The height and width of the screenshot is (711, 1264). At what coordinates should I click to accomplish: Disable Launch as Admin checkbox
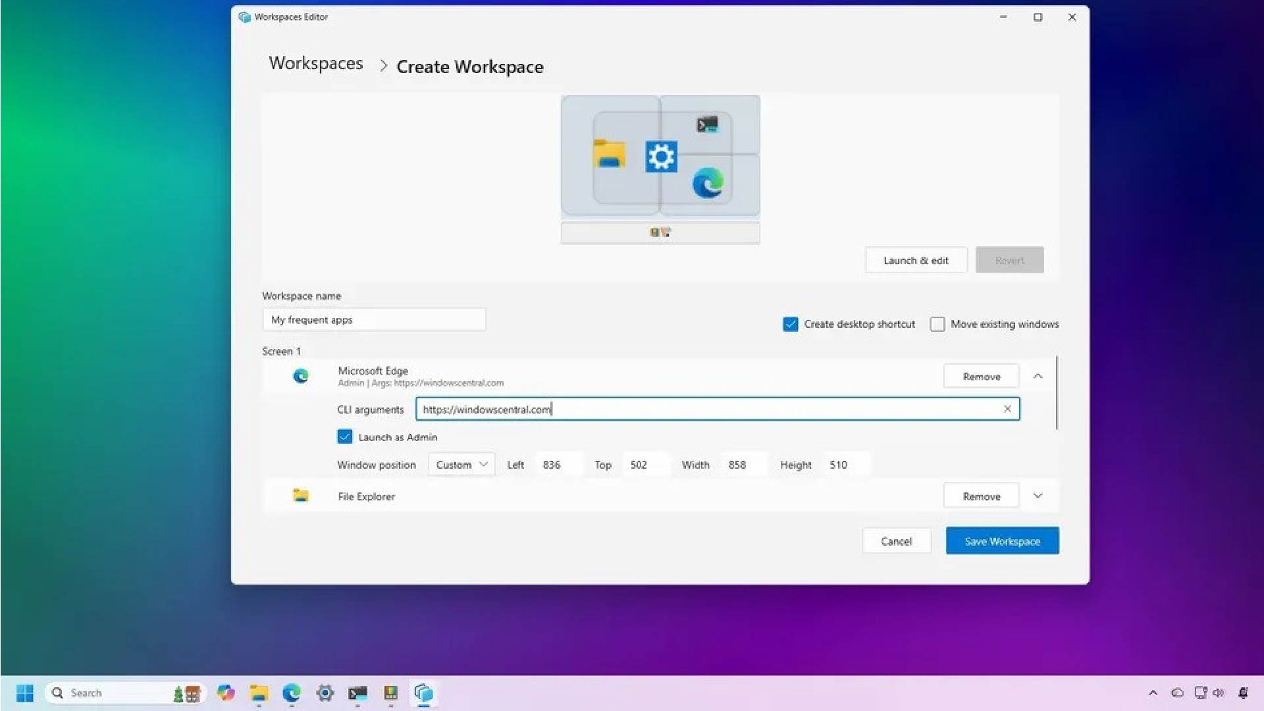click(344, 436)
